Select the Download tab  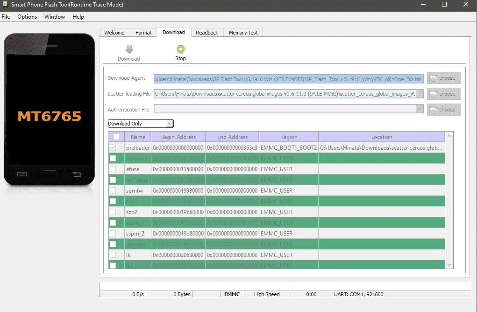(174, 32)
